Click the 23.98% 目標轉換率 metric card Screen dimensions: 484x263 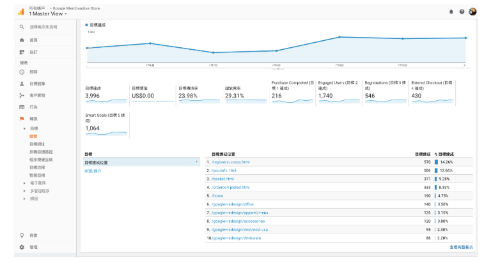coord(199,95)
